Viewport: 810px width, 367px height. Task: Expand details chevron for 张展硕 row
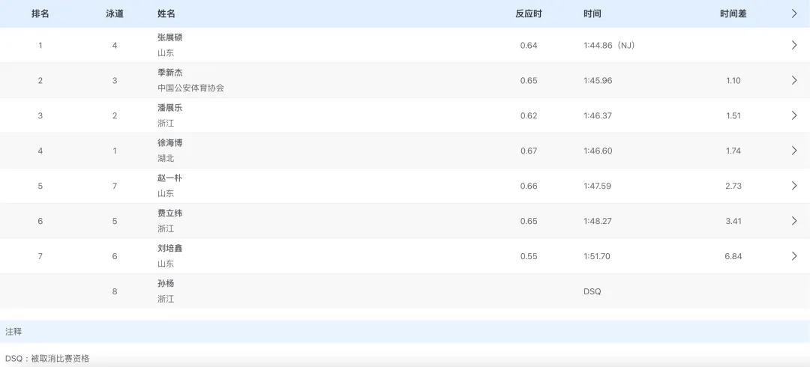pos(794,45)
